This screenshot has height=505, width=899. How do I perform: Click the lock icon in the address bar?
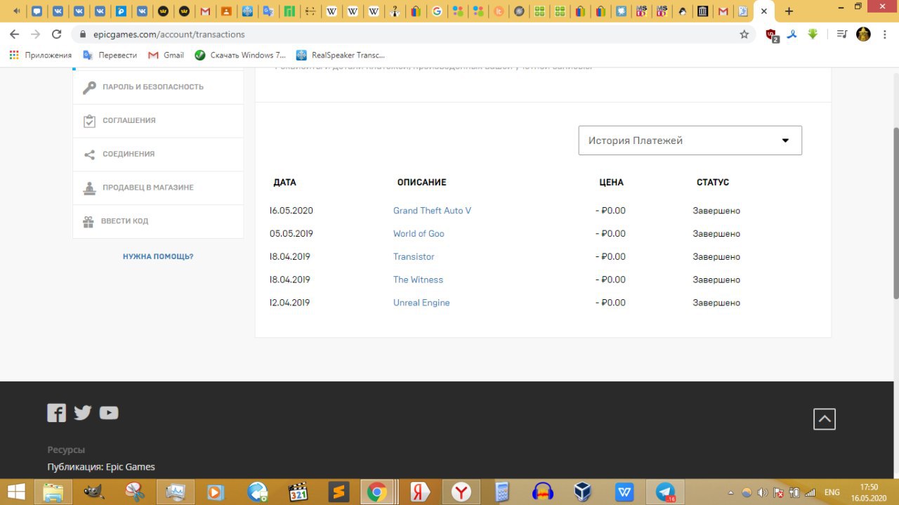(x=83, y=34)
